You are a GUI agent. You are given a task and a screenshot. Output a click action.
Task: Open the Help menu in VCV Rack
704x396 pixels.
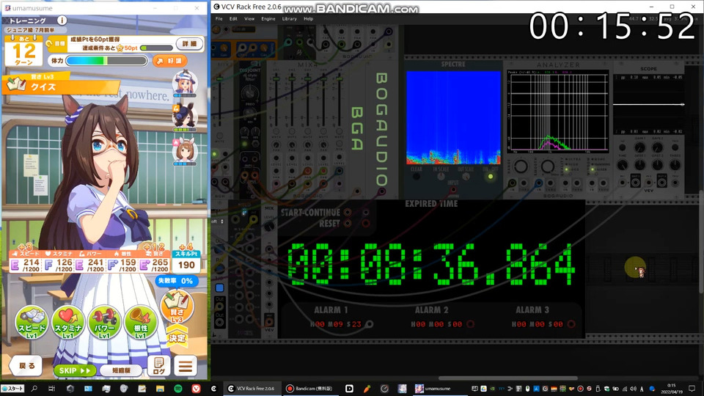pos(308,19)
